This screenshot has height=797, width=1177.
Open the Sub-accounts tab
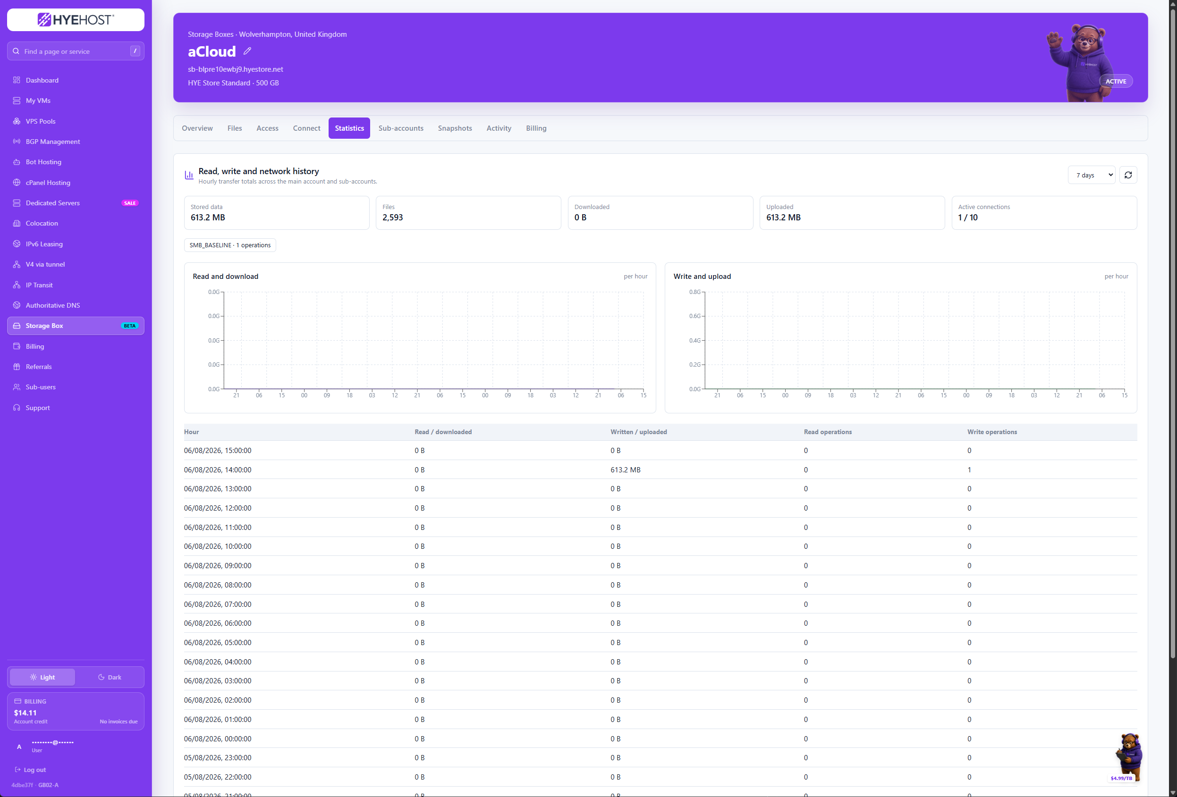(401, 128)
